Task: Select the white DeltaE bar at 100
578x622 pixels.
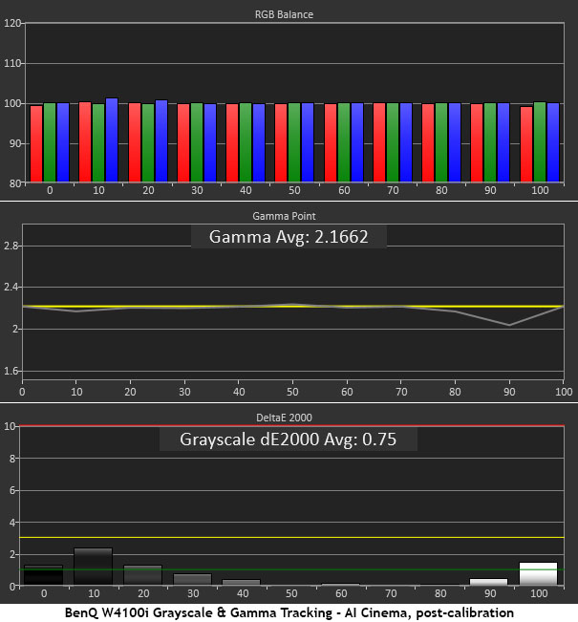Action: pyautogui.click(x=540, y=573)
